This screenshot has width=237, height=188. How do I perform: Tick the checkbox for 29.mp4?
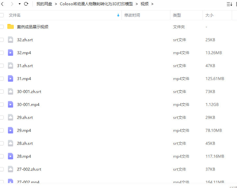[2, 130]
